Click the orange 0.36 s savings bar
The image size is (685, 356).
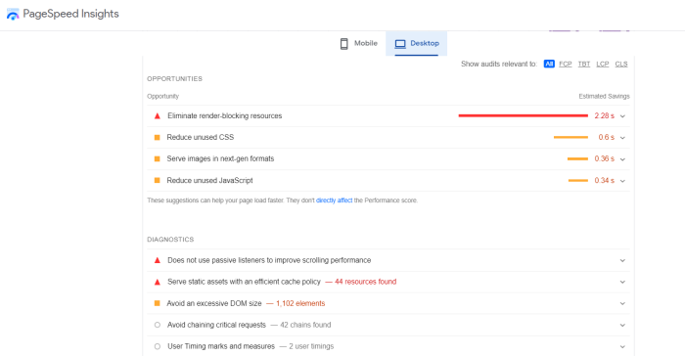[x=577, y=158]
